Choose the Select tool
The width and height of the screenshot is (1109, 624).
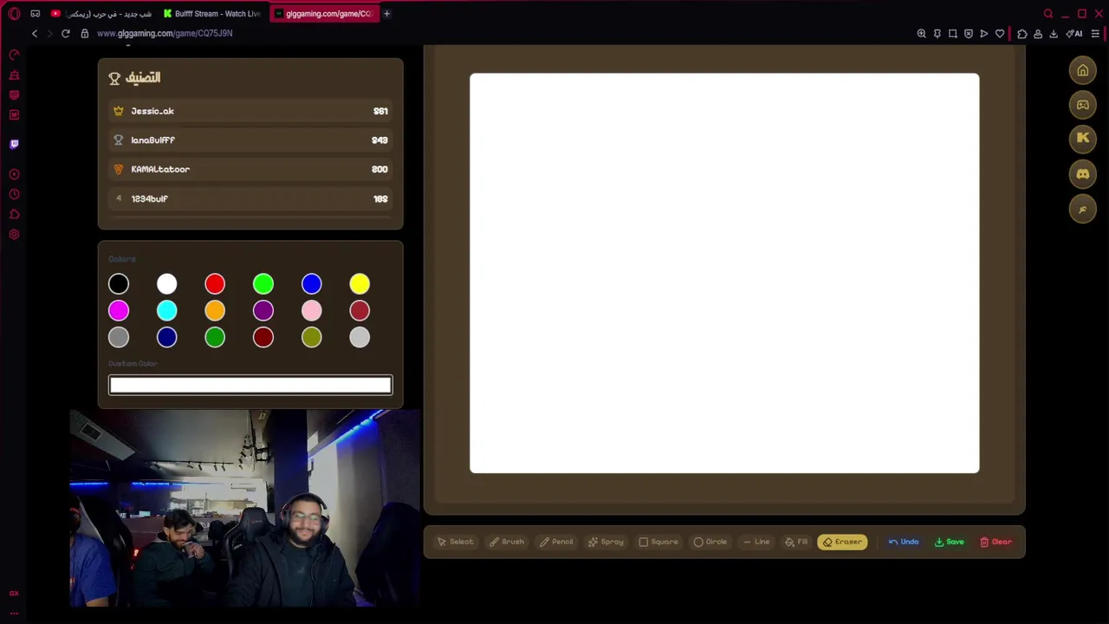pyautogui.click(x=456, y=542)
